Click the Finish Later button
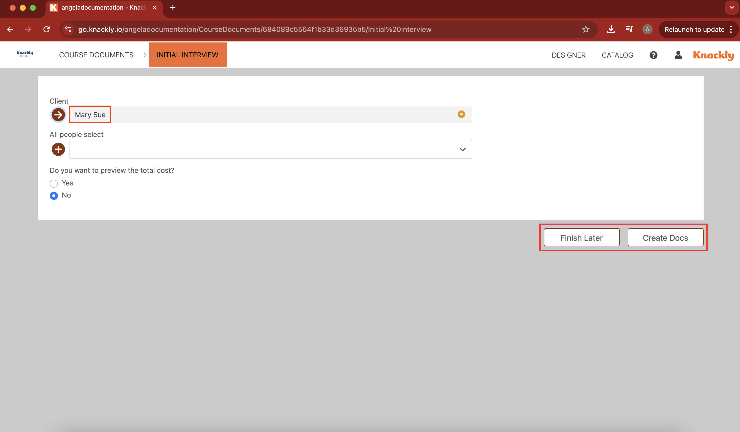740x432 pixels. [x=582, y=238]
